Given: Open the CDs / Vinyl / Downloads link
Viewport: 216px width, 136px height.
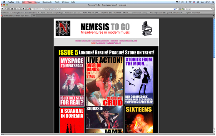Looking at the screenshot, I should (x=100, y=41).
